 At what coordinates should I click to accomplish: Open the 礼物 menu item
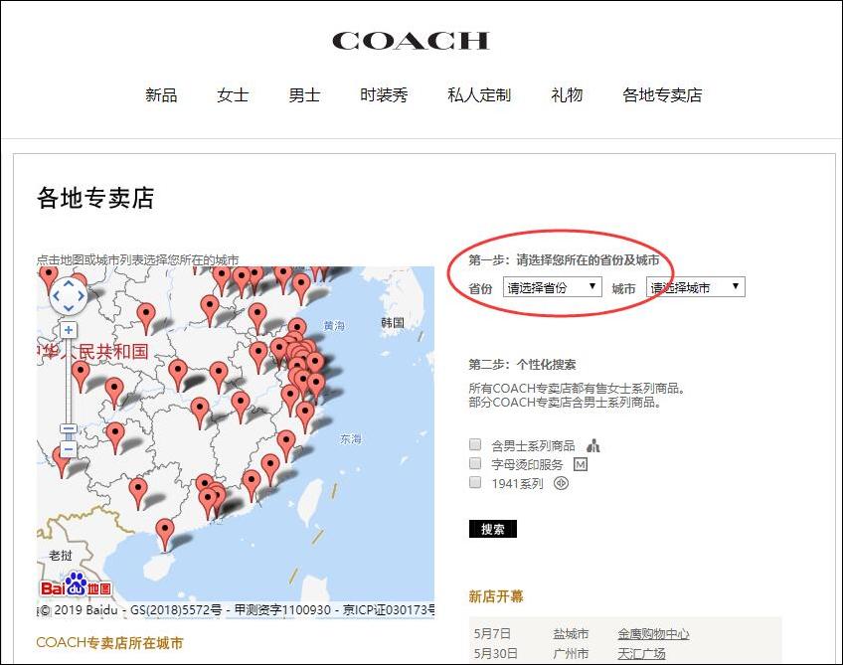567,95
